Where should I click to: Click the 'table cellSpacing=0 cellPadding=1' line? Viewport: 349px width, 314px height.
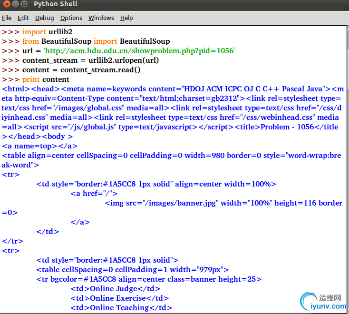tap(133, 270)
